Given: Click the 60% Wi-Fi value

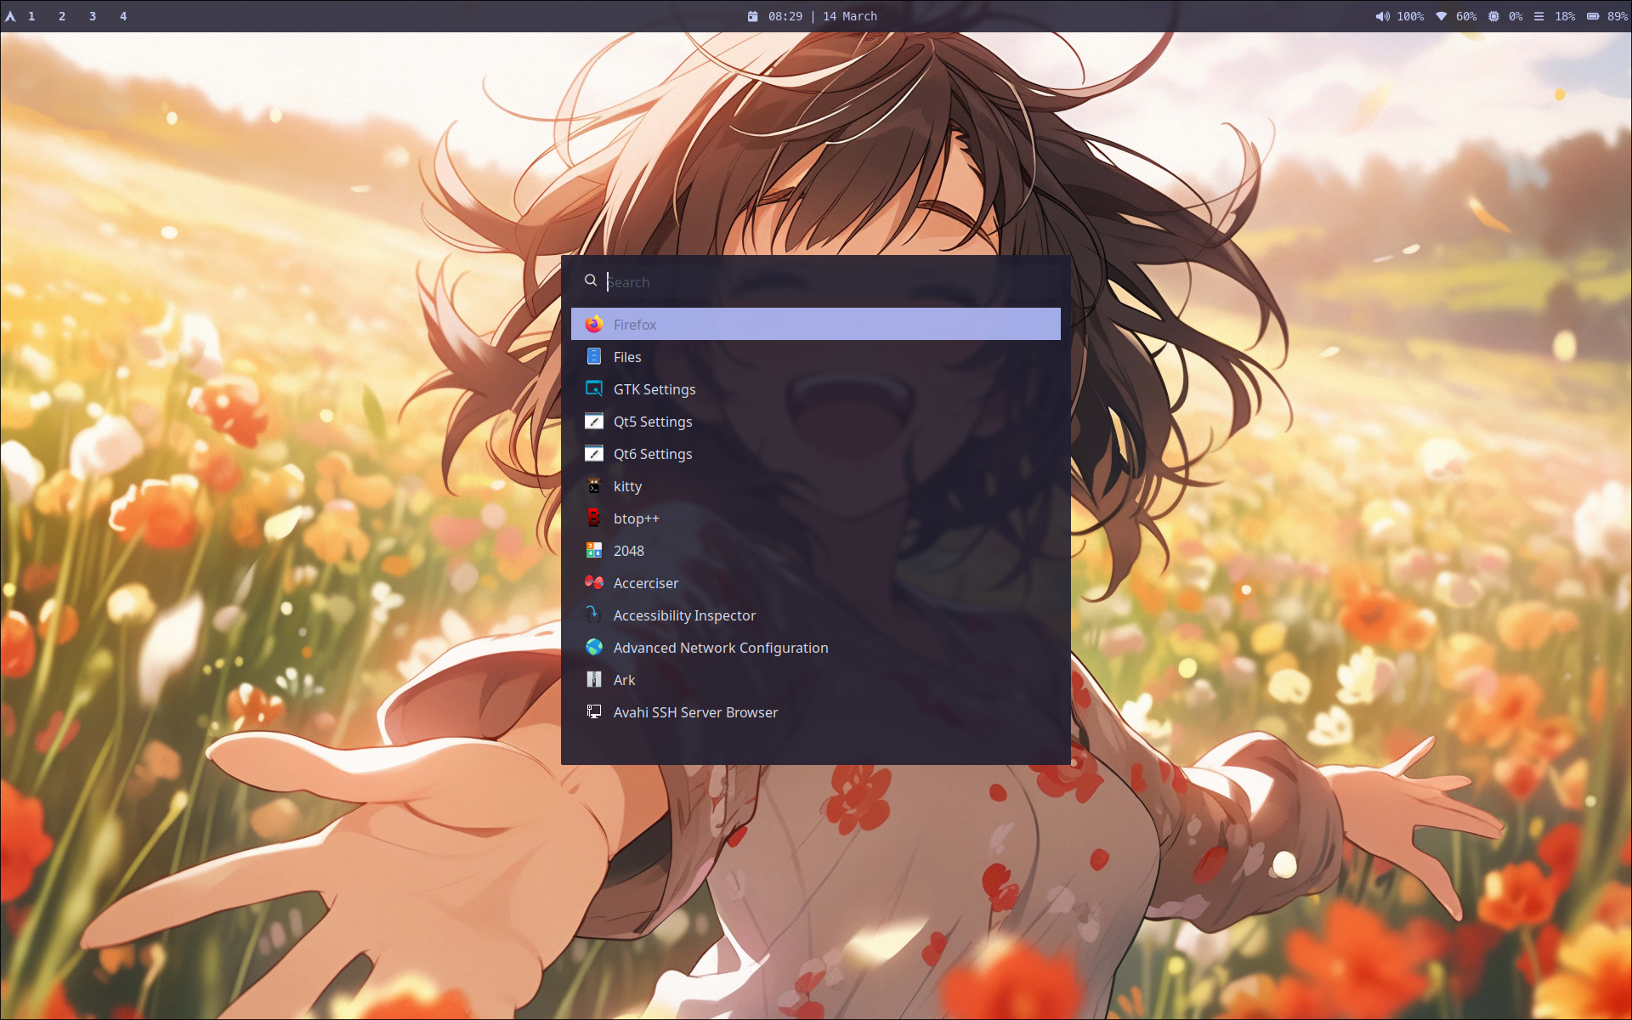Looking at the screenshot, I should 1466,16.
